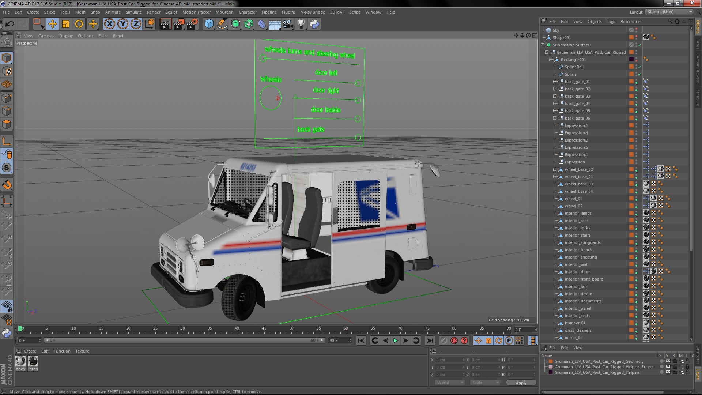Screen dimensions: 702x395
Task: Add cube primitive object
Action: tap(209, 24)
